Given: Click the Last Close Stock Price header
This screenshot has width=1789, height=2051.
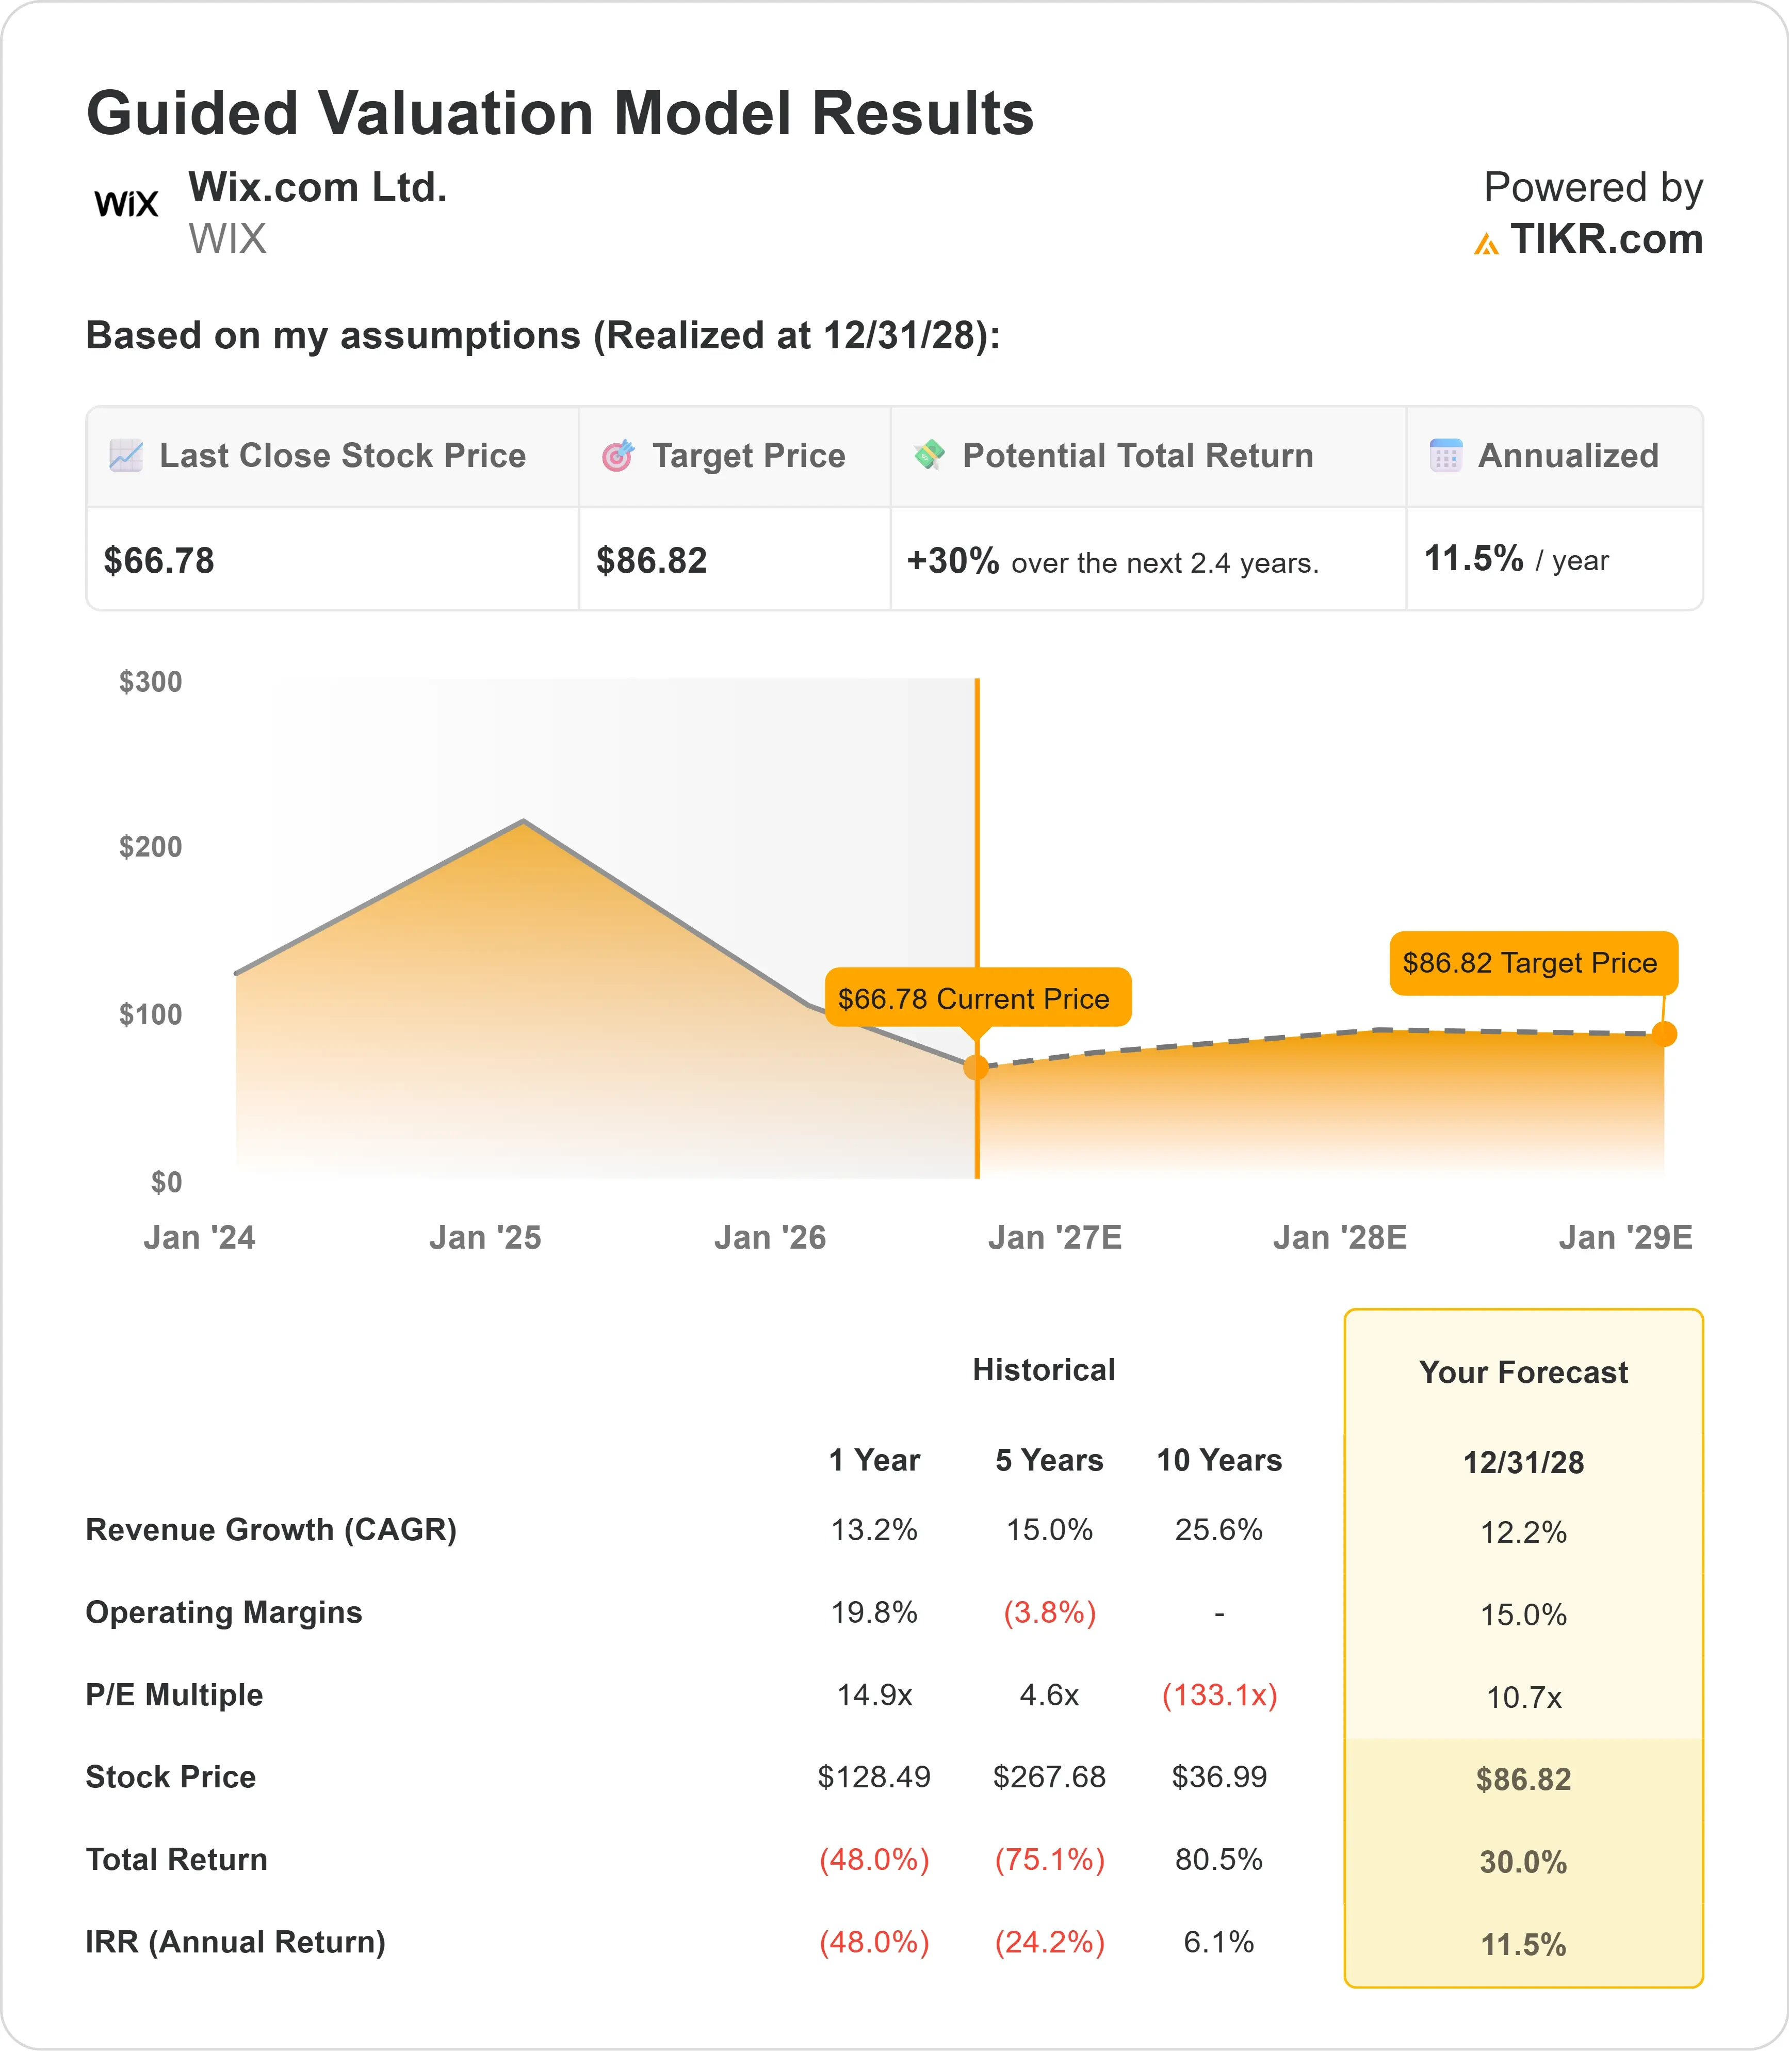Looking at the screenshot, I should (343, 455).
